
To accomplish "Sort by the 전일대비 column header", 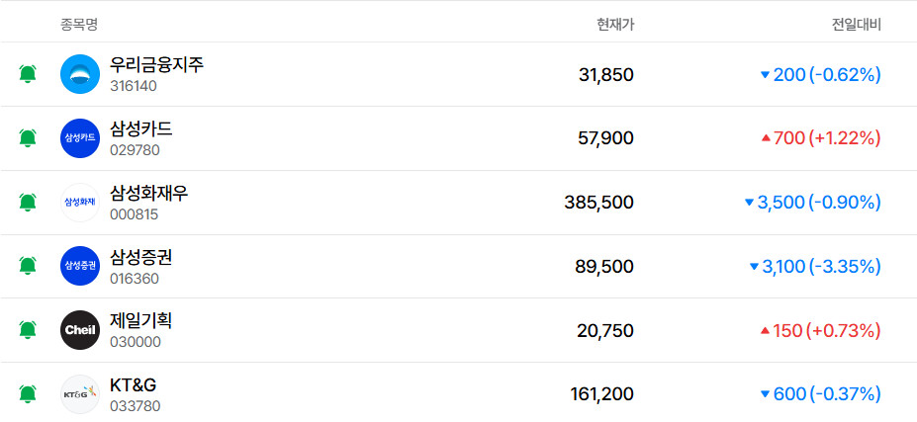I will pos(856,24).
